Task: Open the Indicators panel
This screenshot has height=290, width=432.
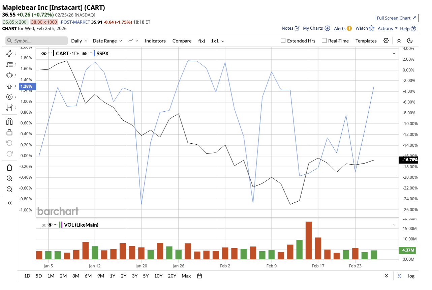Action: [x=155, y=41]
